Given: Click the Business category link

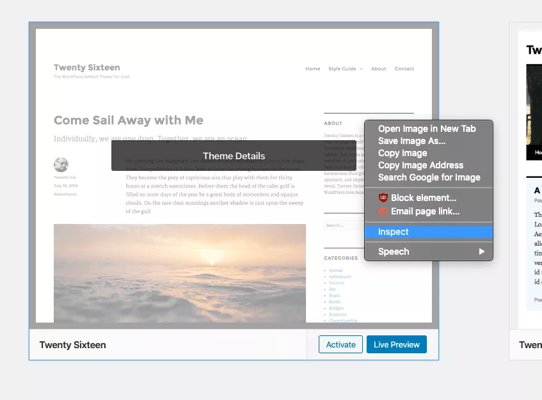Looking at the screenshot, I should (337, 314).
